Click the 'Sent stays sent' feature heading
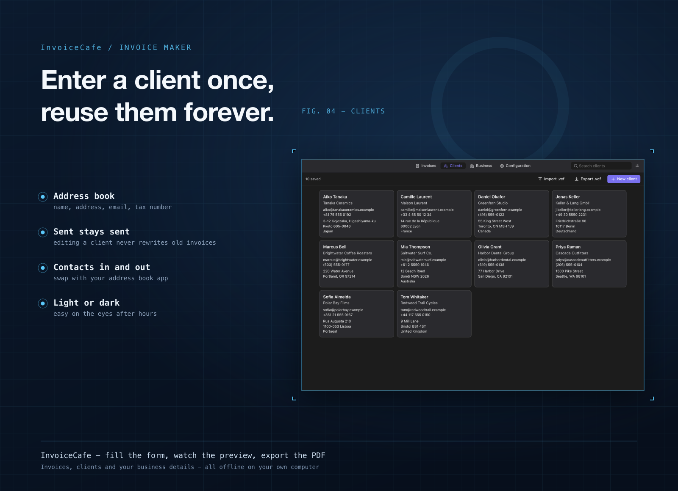Image resolution: width=678 pixels, height=491 pixels. coord(92,232)
